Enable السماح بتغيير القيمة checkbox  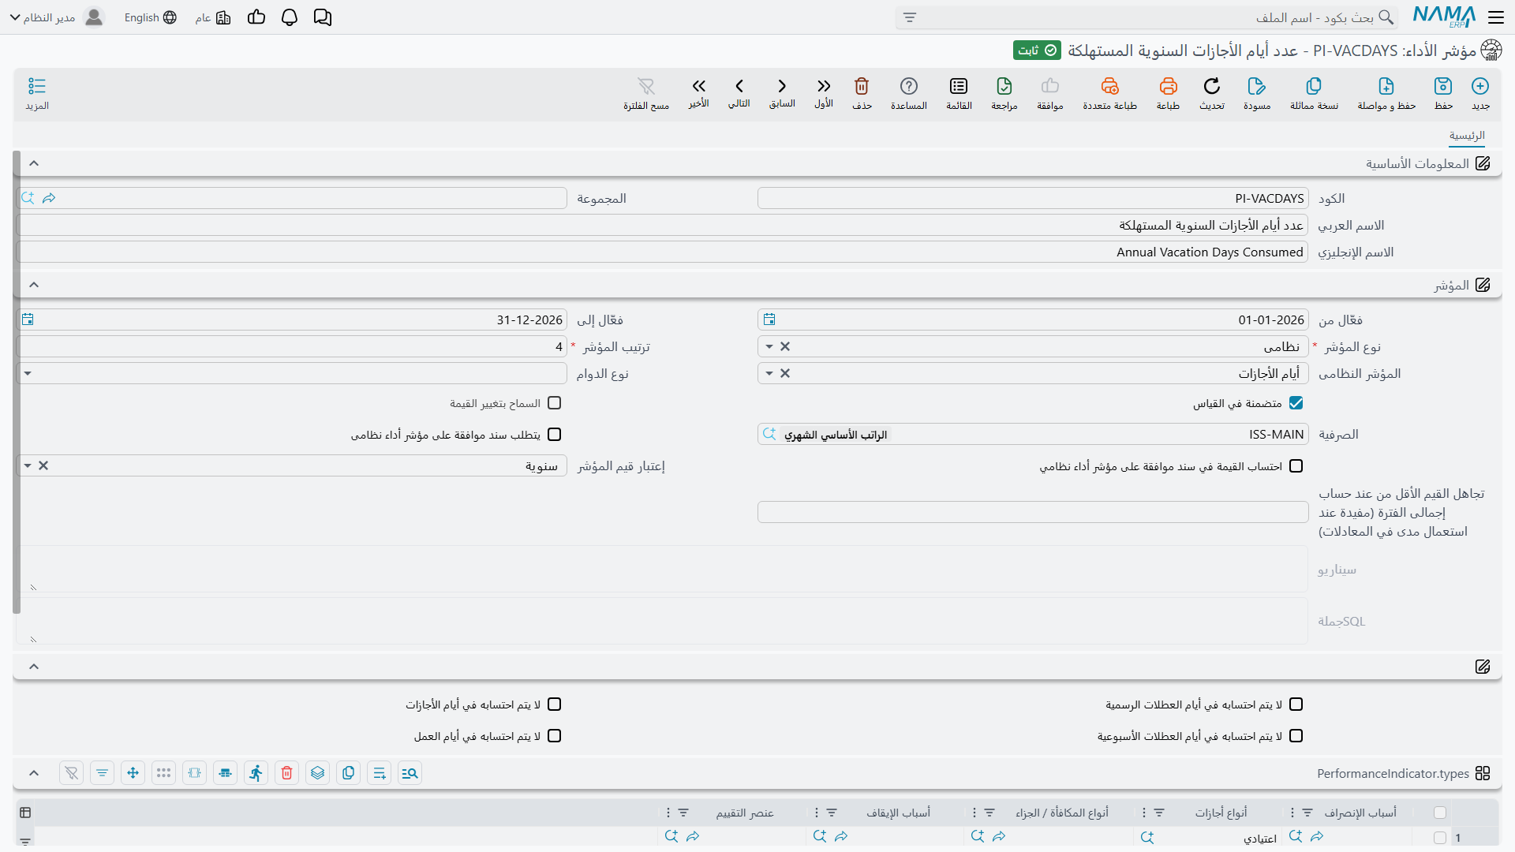point(555,403)
